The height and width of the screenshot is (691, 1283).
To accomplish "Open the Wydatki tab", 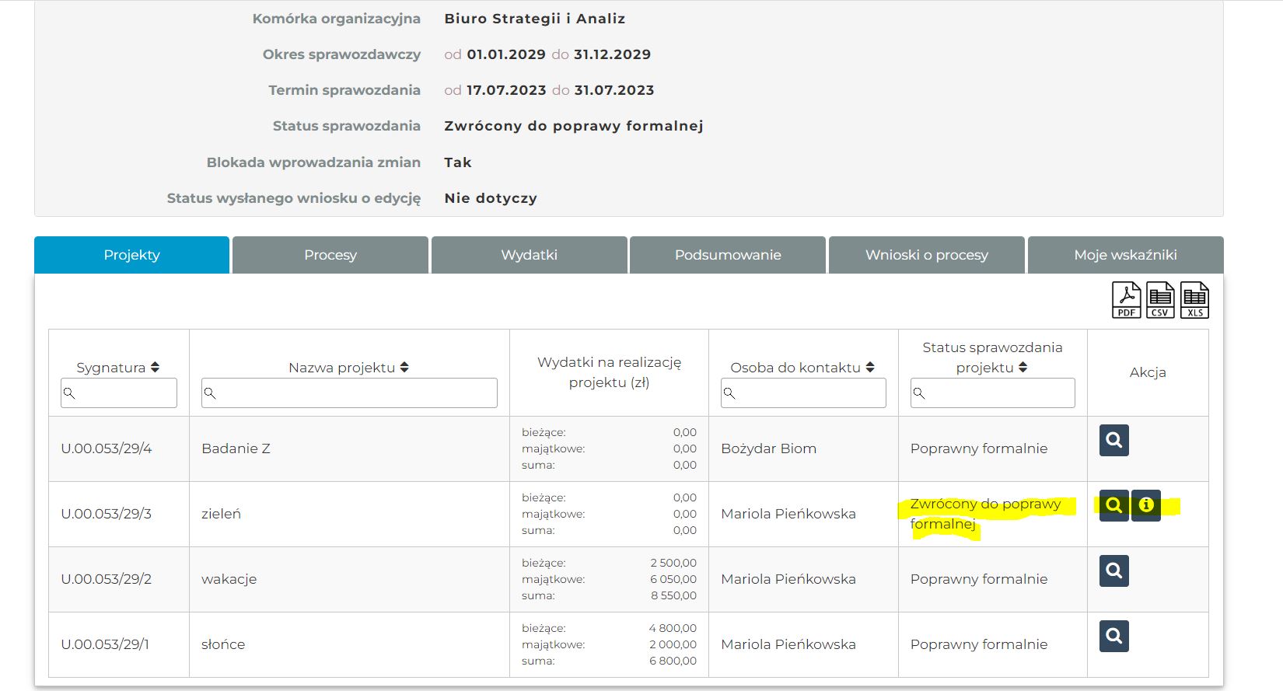I will (x=529, y=255).
